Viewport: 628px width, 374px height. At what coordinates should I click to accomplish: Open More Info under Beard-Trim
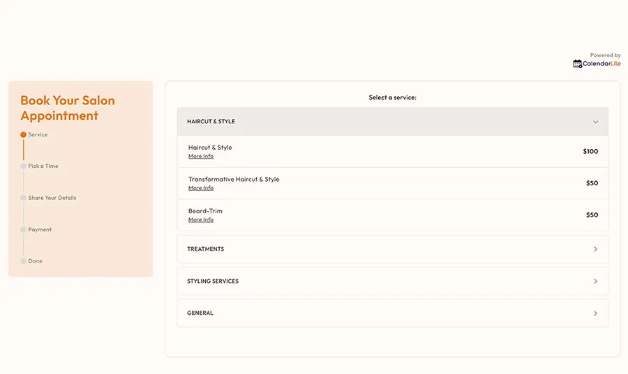tap(201, 220)
